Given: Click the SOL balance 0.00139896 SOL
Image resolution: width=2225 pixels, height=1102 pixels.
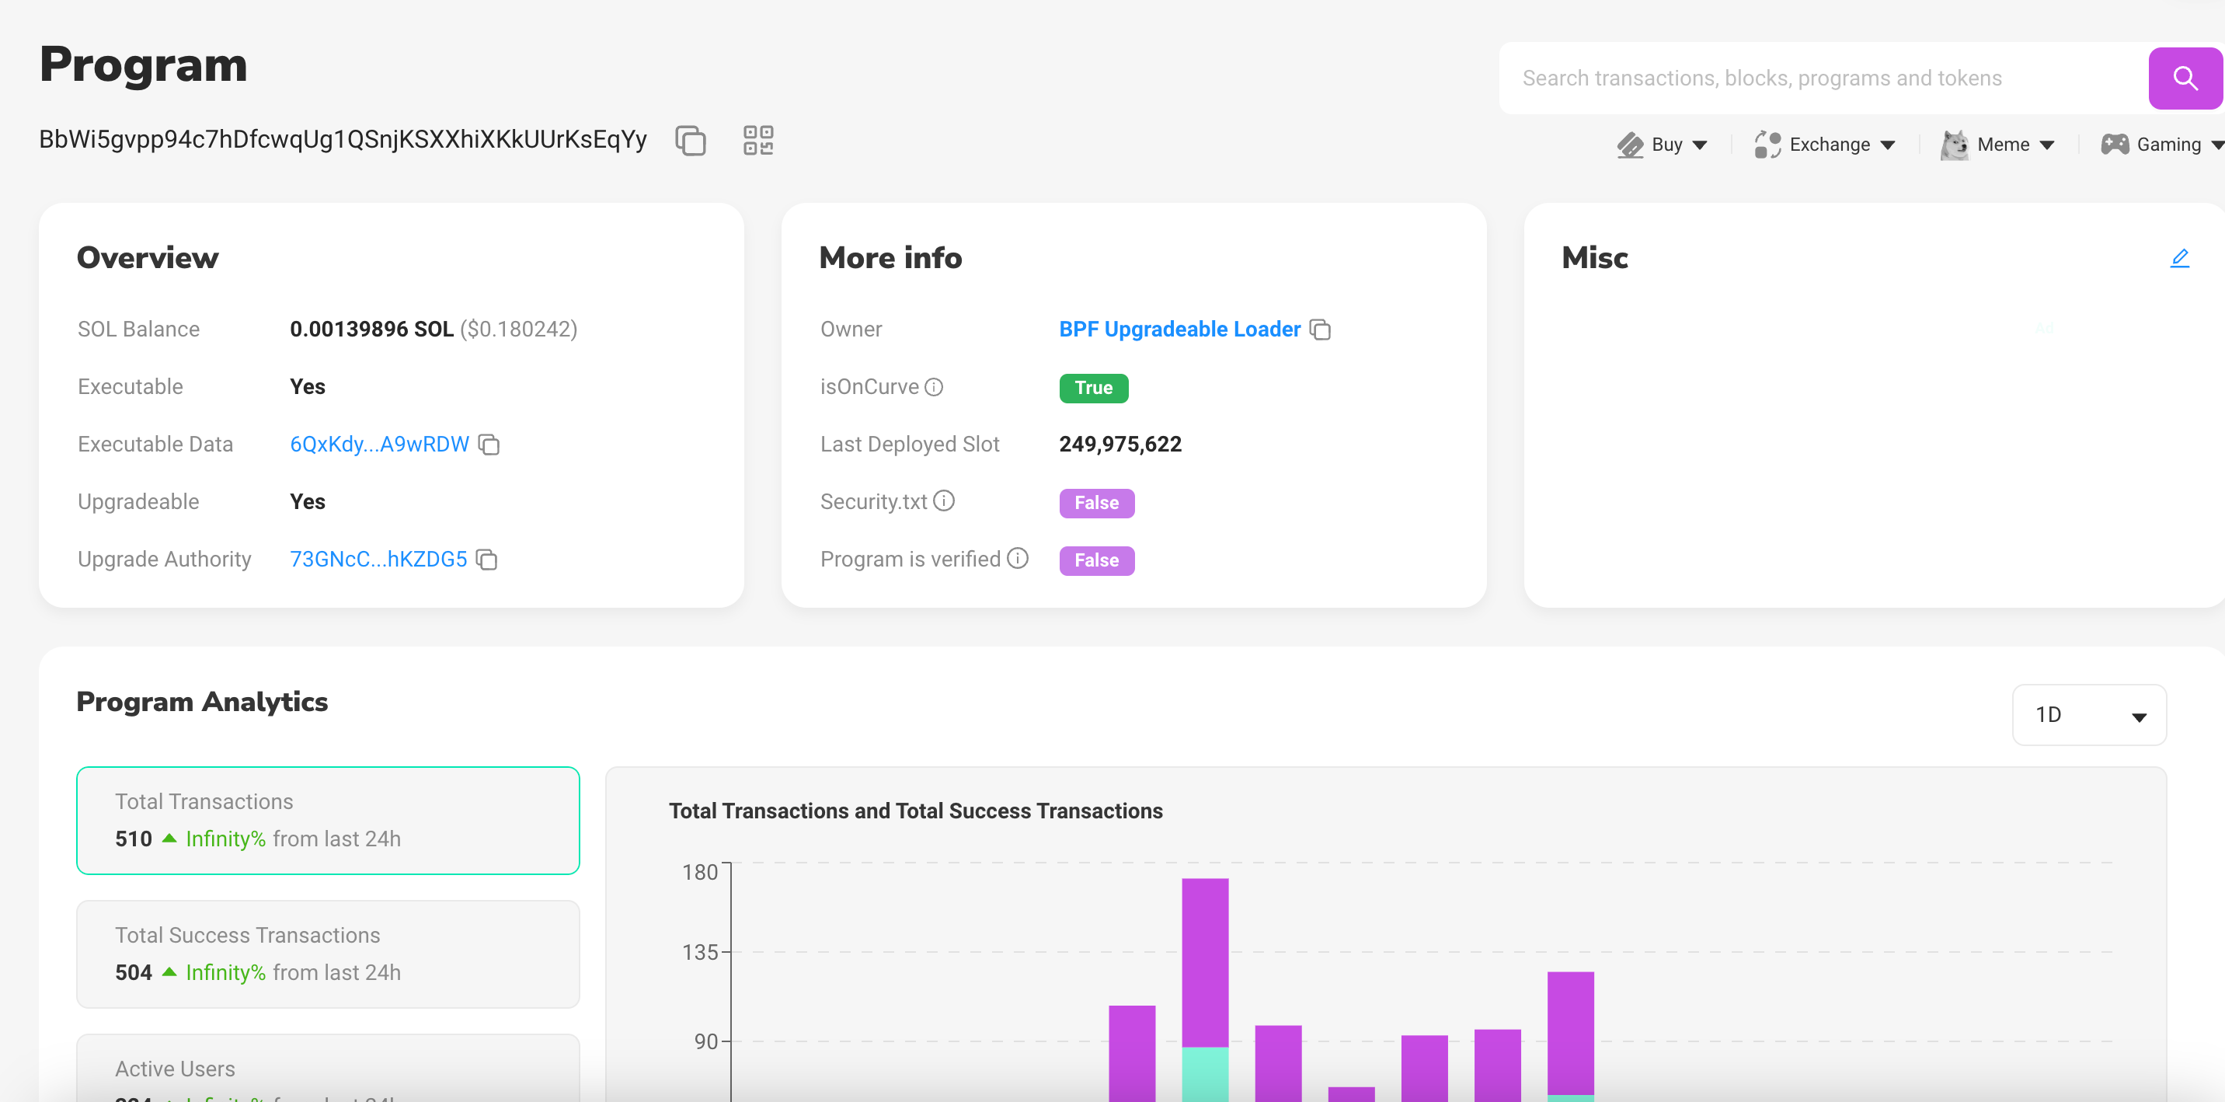Looking at the screenshot, I should coord(371,330).
